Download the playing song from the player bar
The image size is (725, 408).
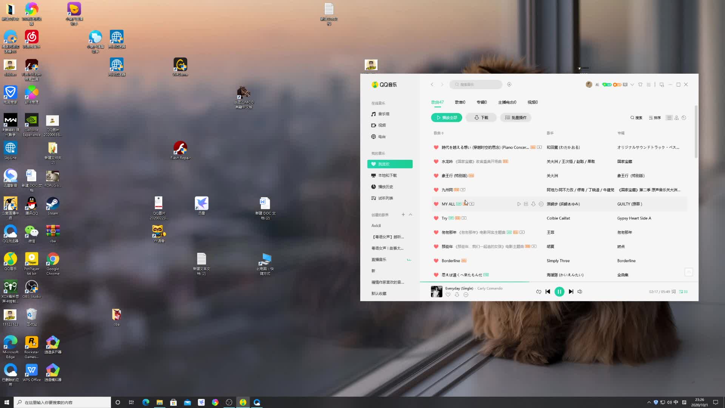point(457,295)
